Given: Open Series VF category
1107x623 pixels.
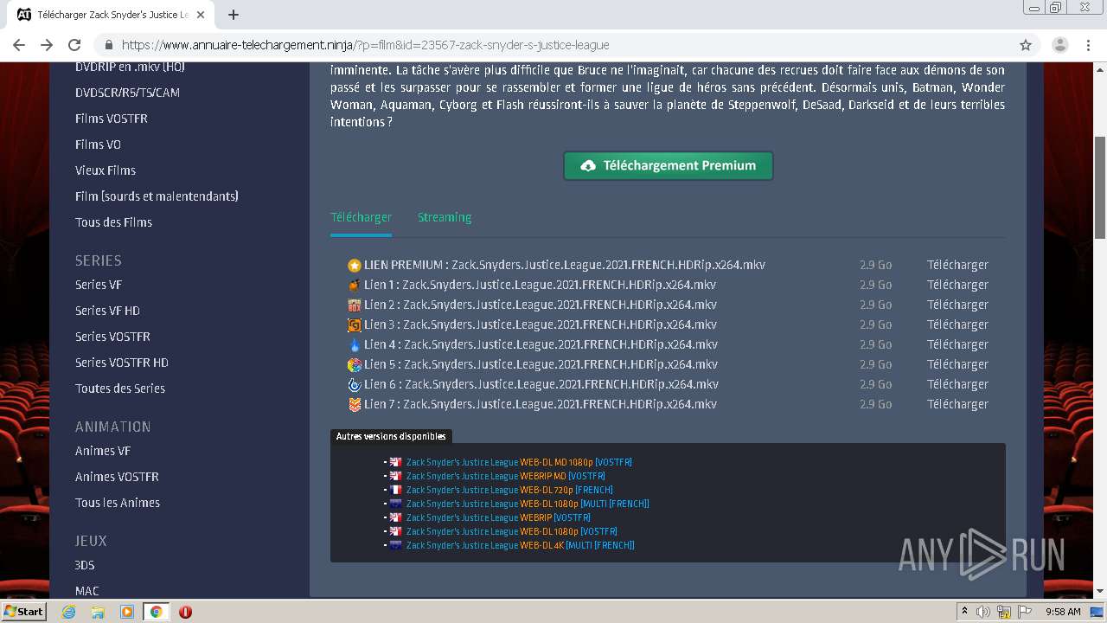Looking at the screenshot, I should [99, 285].
